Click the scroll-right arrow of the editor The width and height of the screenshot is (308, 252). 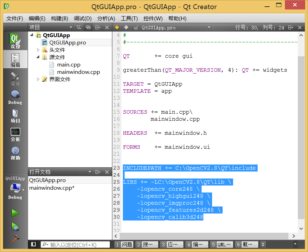coord(293,236)
